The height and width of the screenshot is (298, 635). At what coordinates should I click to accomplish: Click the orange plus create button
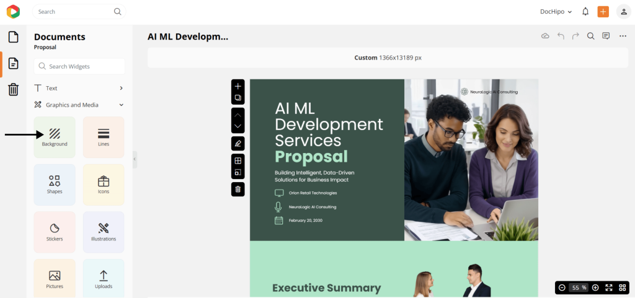tap(603, 12)
